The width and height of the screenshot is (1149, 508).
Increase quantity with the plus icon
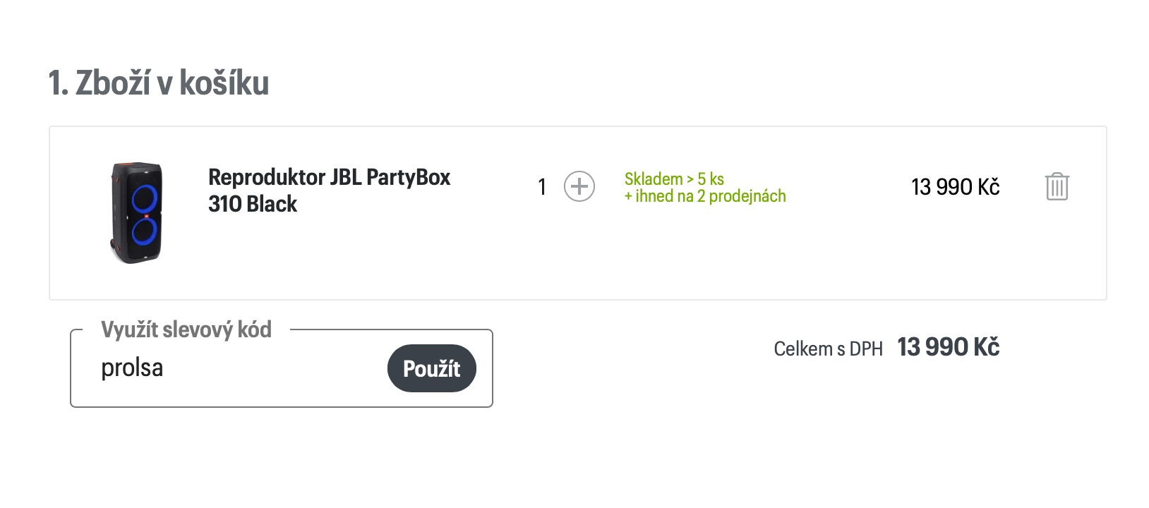pyautogui.click(x=579, y=187)
